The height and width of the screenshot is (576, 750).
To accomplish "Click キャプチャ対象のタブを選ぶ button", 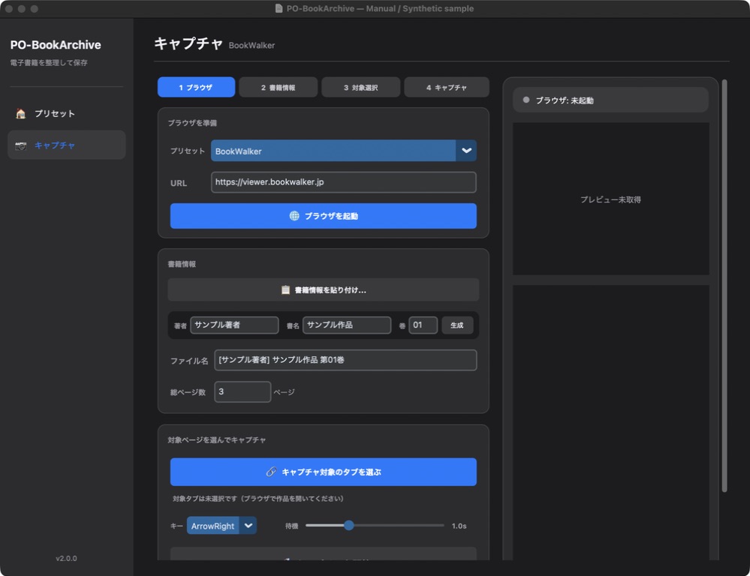I will pos(324,472).
